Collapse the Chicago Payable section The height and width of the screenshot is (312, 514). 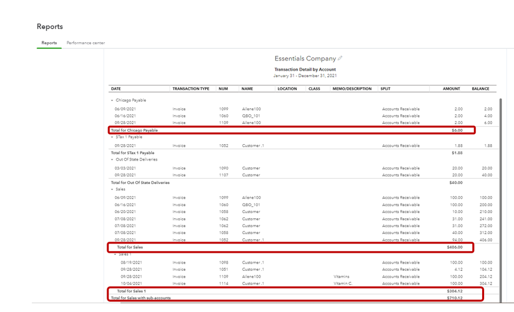coord(112,100)
